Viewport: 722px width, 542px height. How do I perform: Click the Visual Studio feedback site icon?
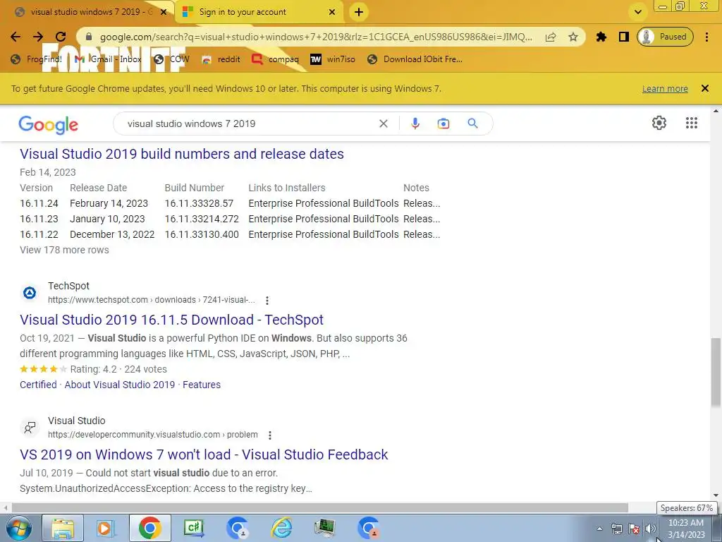click(x=30, y=428)
